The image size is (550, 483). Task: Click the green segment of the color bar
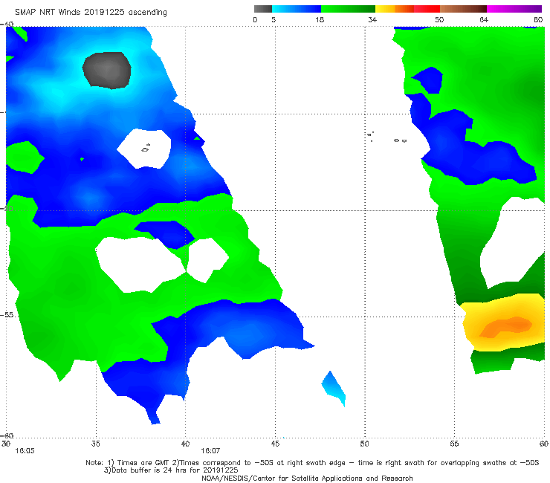pos(348,9)
